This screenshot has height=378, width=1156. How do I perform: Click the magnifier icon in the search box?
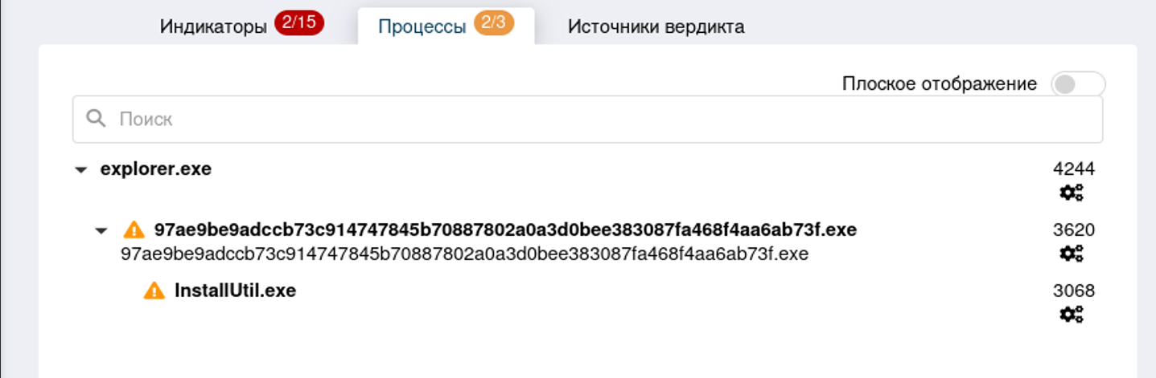click(x=97, y=119)
